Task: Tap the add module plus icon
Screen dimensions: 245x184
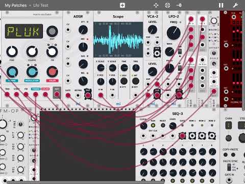Action: tap(122, 5)
